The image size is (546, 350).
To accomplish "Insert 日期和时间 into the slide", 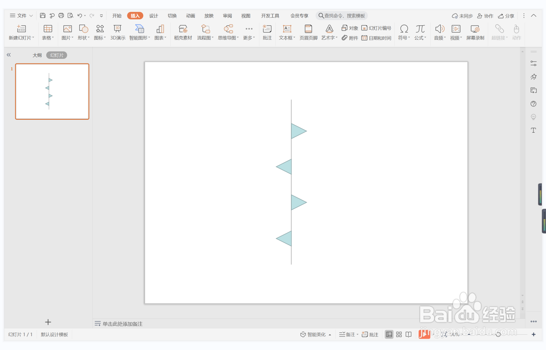I will coord(376,38).
